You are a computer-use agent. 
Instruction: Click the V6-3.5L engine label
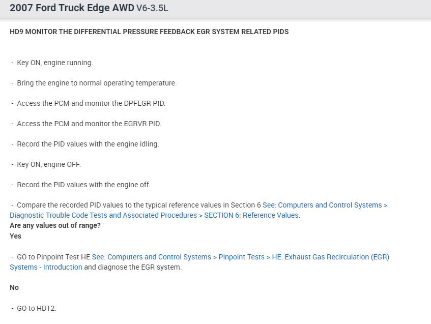152,9
